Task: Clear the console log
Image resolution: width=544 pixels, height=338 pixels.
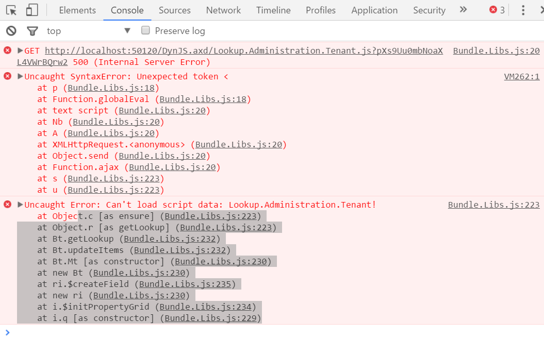Action: pos(11,31)
